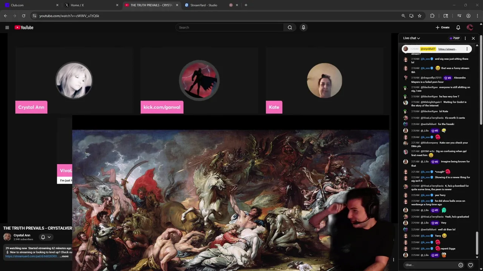This screenshot has height=271, width=483.
Task: Open YouTube notifications bell in header
Action: click(x=458, y=27)
